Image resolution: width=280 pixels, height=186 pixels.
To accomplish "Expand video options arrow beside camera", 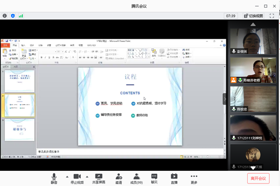I will click(x=87, y=177).
